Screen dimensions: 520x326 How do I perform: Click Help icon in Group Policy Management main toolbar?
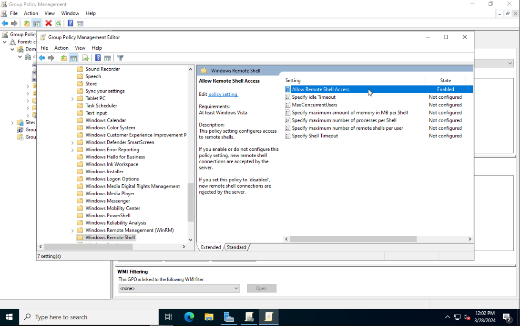[x=71, y=23]
